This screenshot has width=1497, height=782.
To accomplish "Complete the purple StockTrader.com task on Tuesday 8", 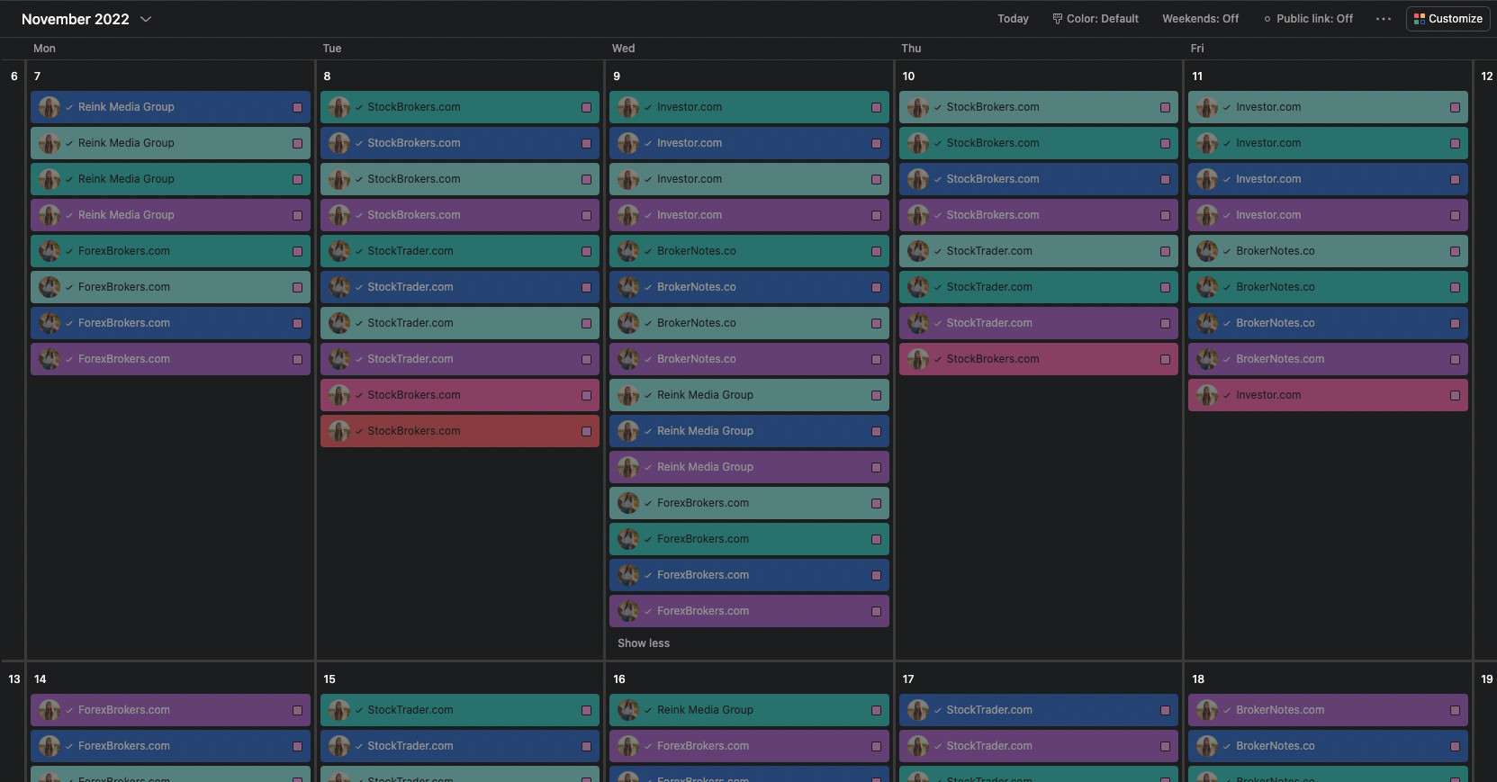I will tap(359, 359).
